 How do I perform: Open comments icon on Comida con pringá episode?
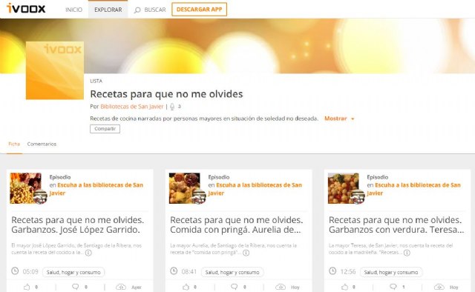click(x=235, y=287)
